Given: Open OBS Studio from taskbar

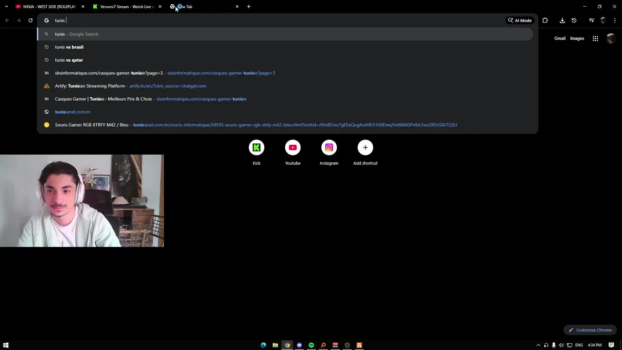Looking at the screenshot, I should tap(347, 345).
